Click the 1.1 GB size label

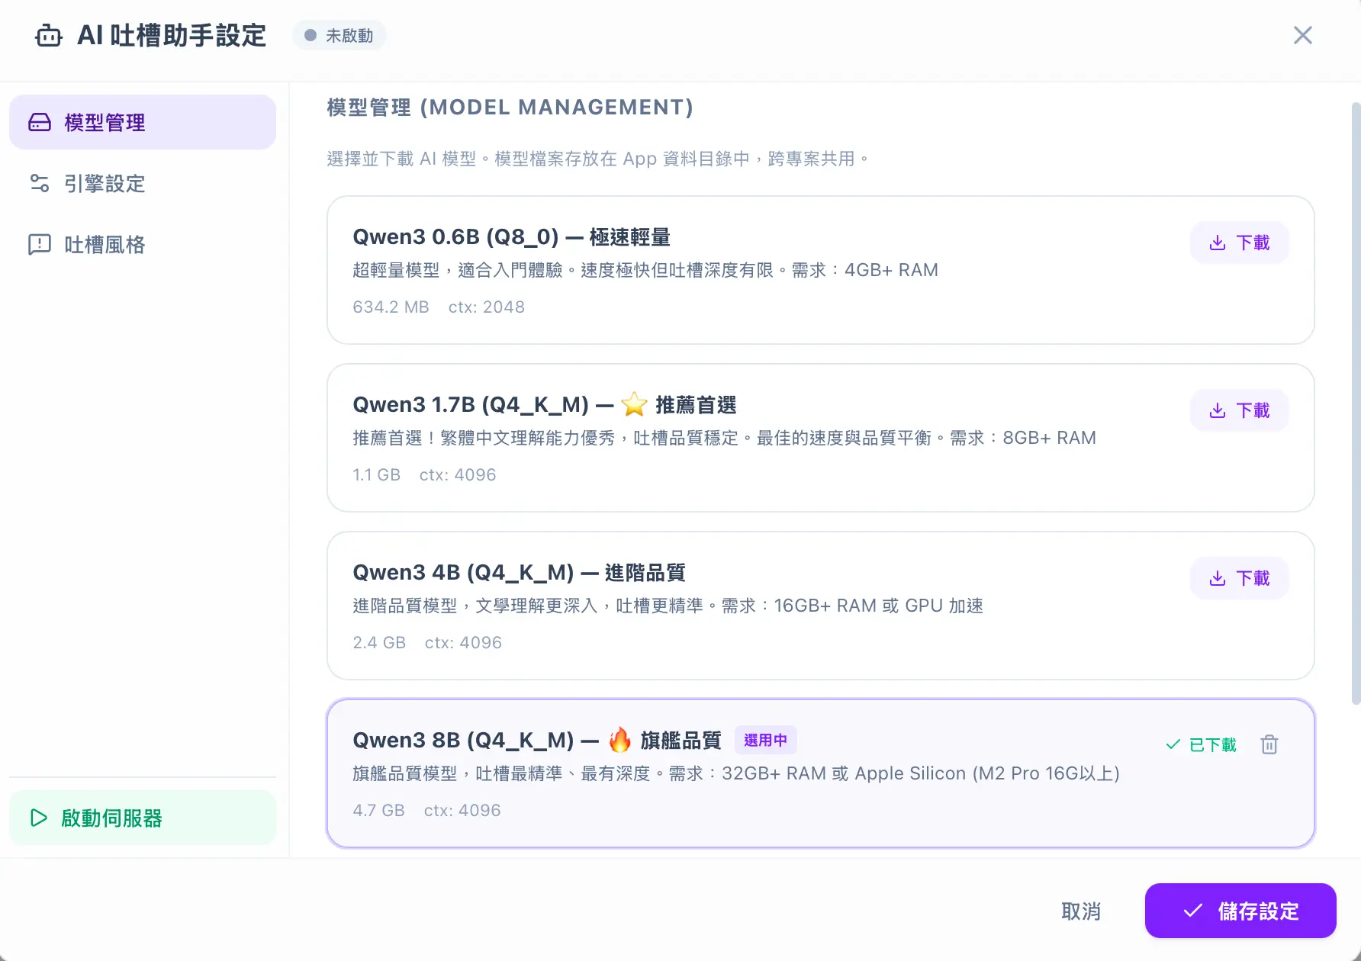coord(376,474)
